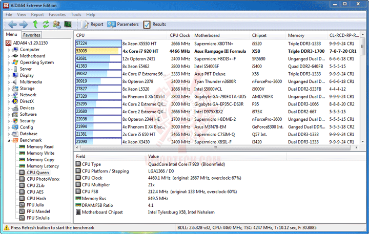Click the green Up arrow icon
Image resolution: width=369 pixels, height=234 pixels.
coord(35,24)
